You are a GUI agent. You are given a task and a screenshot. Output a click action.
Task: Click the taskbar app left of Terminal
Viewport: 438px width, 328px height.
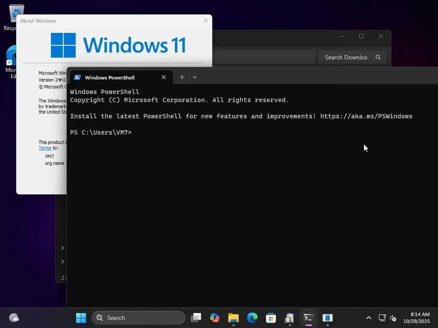pos(290,318)
